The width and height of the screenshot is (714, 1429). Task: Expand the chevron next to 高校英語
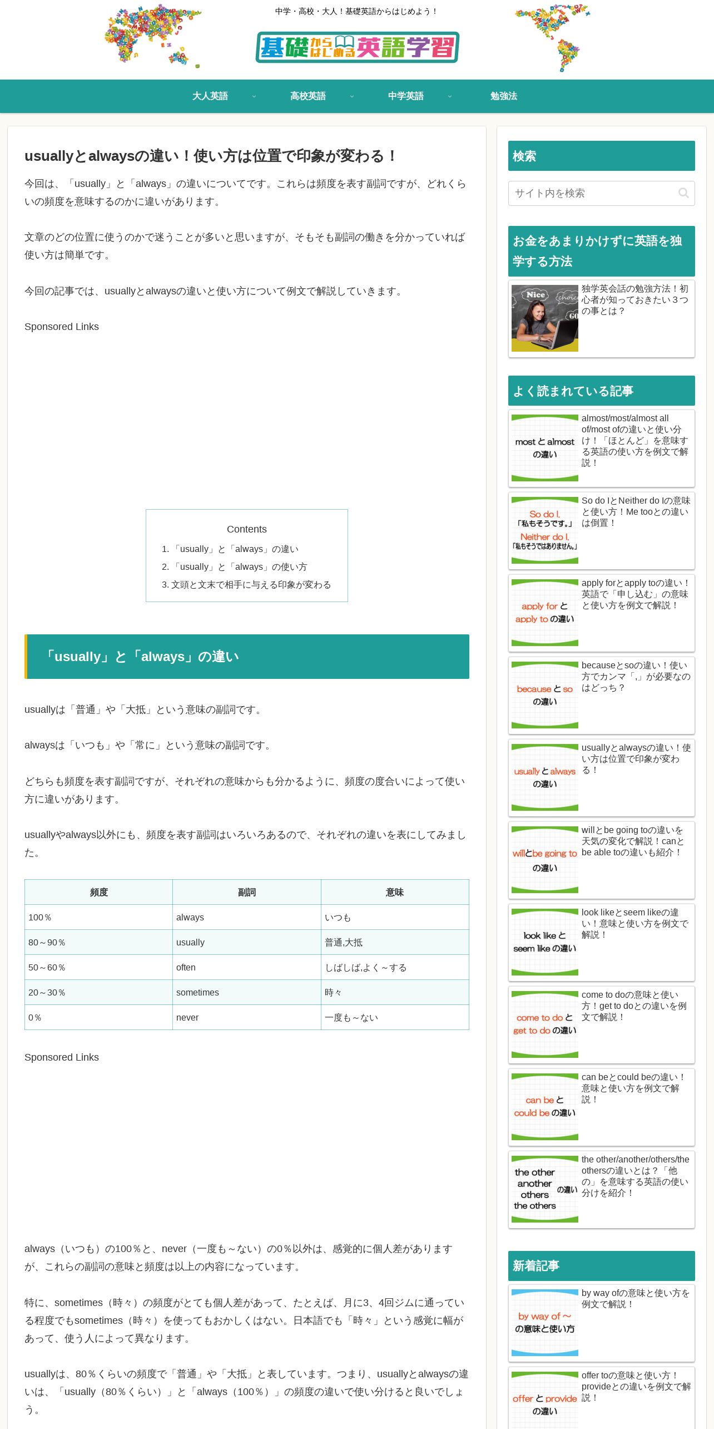point(352,96)
